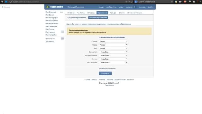Open Приложения in the sidebar
Image resolution: width=202 pixels, height=114 pixels.
pos(50,39)
